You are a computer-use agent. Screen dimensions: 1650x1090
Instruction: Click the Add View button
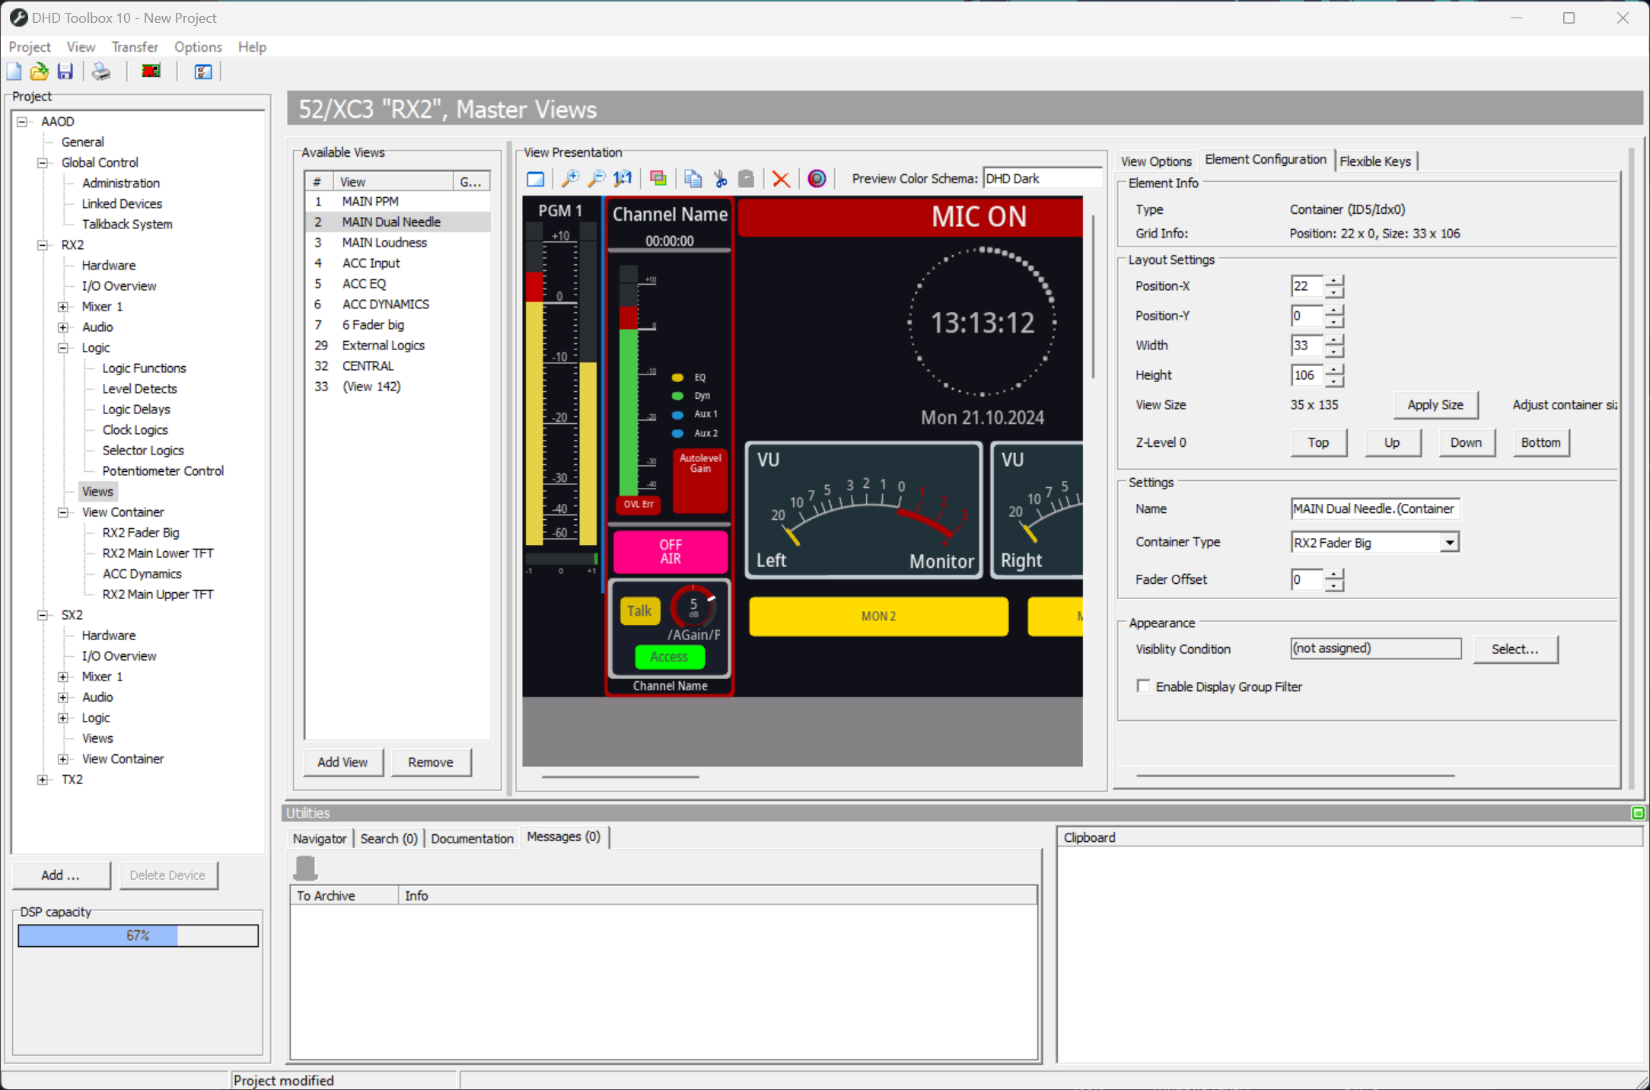(x=342, y=762)
